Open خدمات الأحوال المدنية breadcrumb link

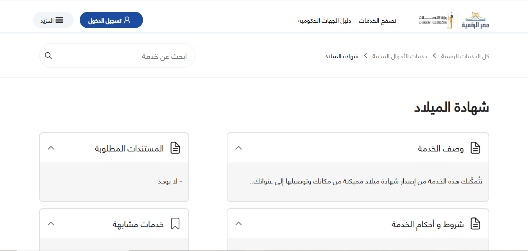tap(399, 56)
